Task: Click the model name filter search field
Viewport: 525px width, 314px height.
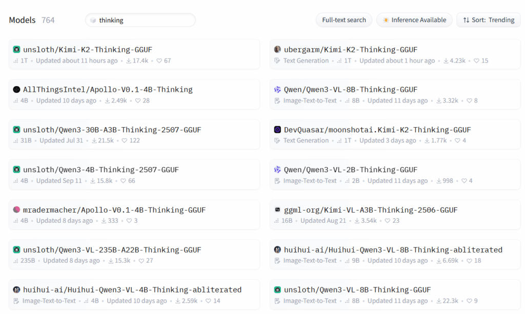Action: [144, 20]
